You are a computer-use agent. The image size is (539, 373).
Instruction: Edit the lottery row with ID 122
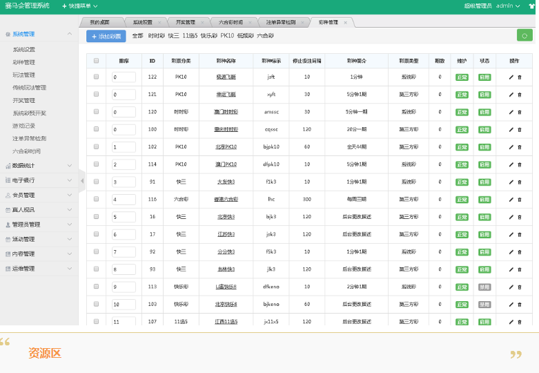511,77
